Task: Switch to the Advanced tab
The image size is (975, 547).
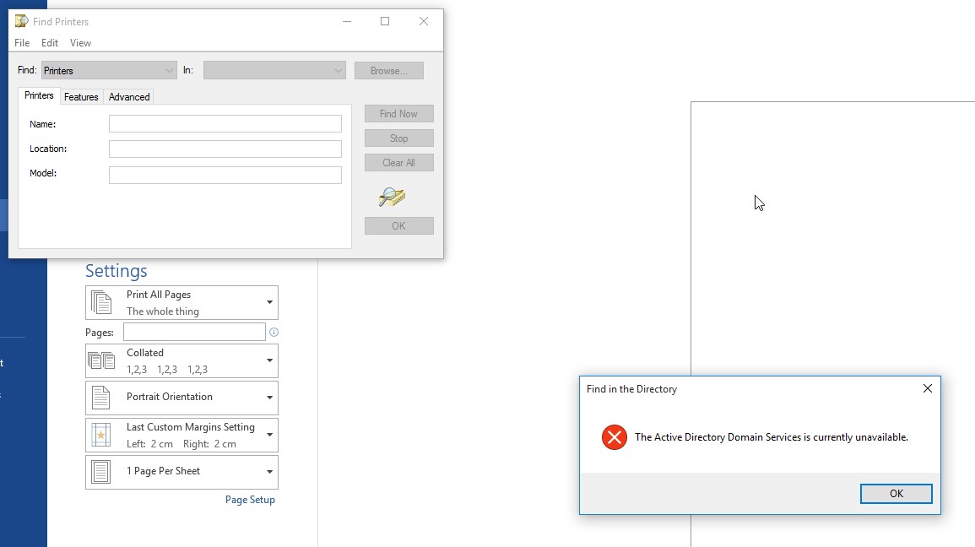Action: [129, 97]
